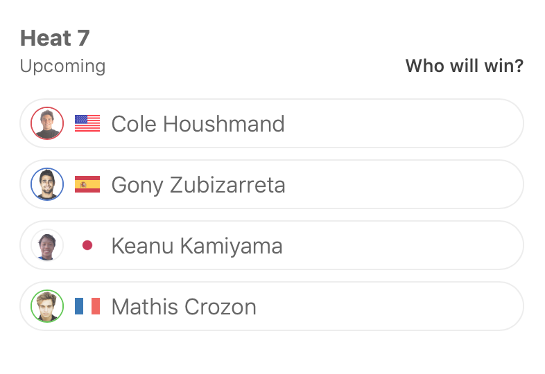Click the Spain flag icon

coord(87,184)
